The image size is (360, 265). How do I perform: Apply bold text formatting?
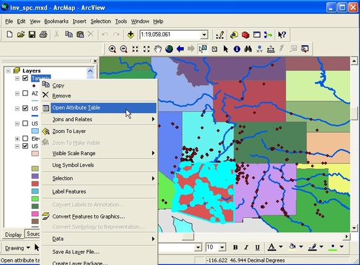pyautogui.click(x=235, y=247)
